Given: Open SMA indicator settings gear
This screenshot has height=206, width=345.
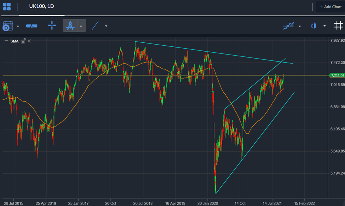Looking at the screenshot, I should [23, 41].
